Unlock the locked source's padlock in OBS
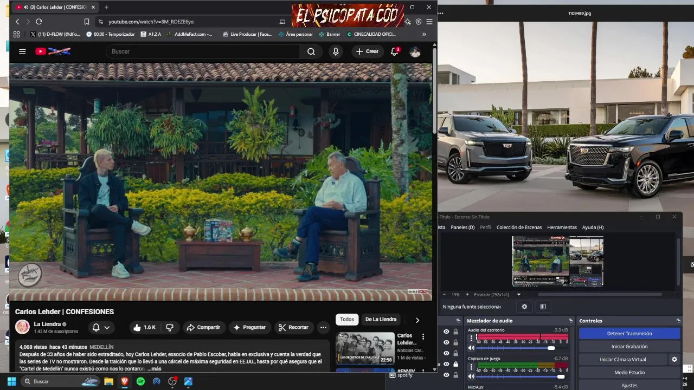694x390 pixels. tap(455, 364)
